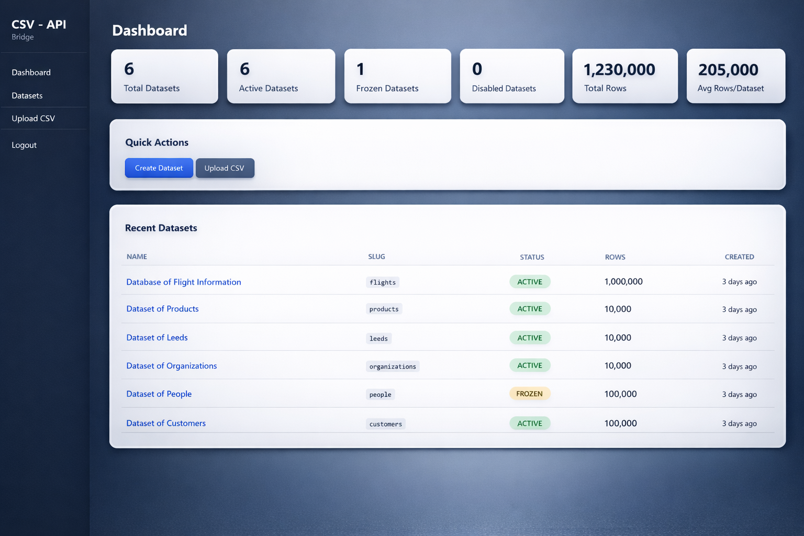
Task: Click the ACTIVE badge on the flights row
Action: tap(530, 282)
